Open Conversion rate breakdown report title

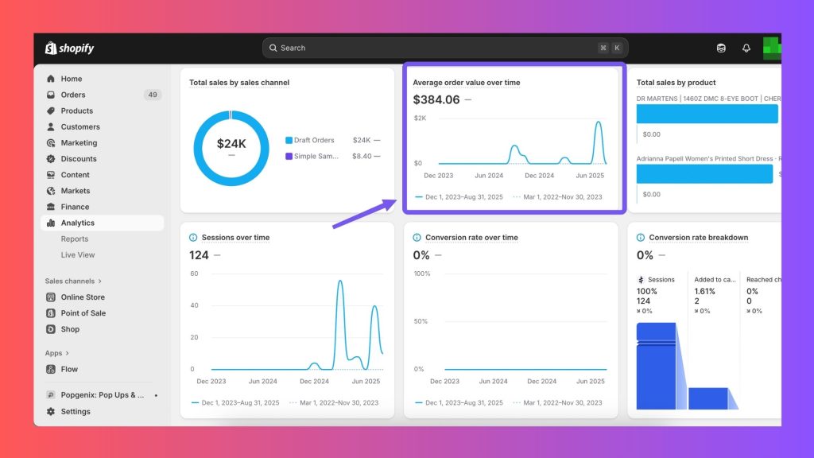tap(698, 237)
